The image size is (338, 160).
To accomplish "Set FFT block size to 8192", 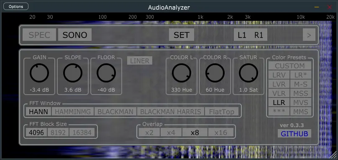I will pos(58,132).
